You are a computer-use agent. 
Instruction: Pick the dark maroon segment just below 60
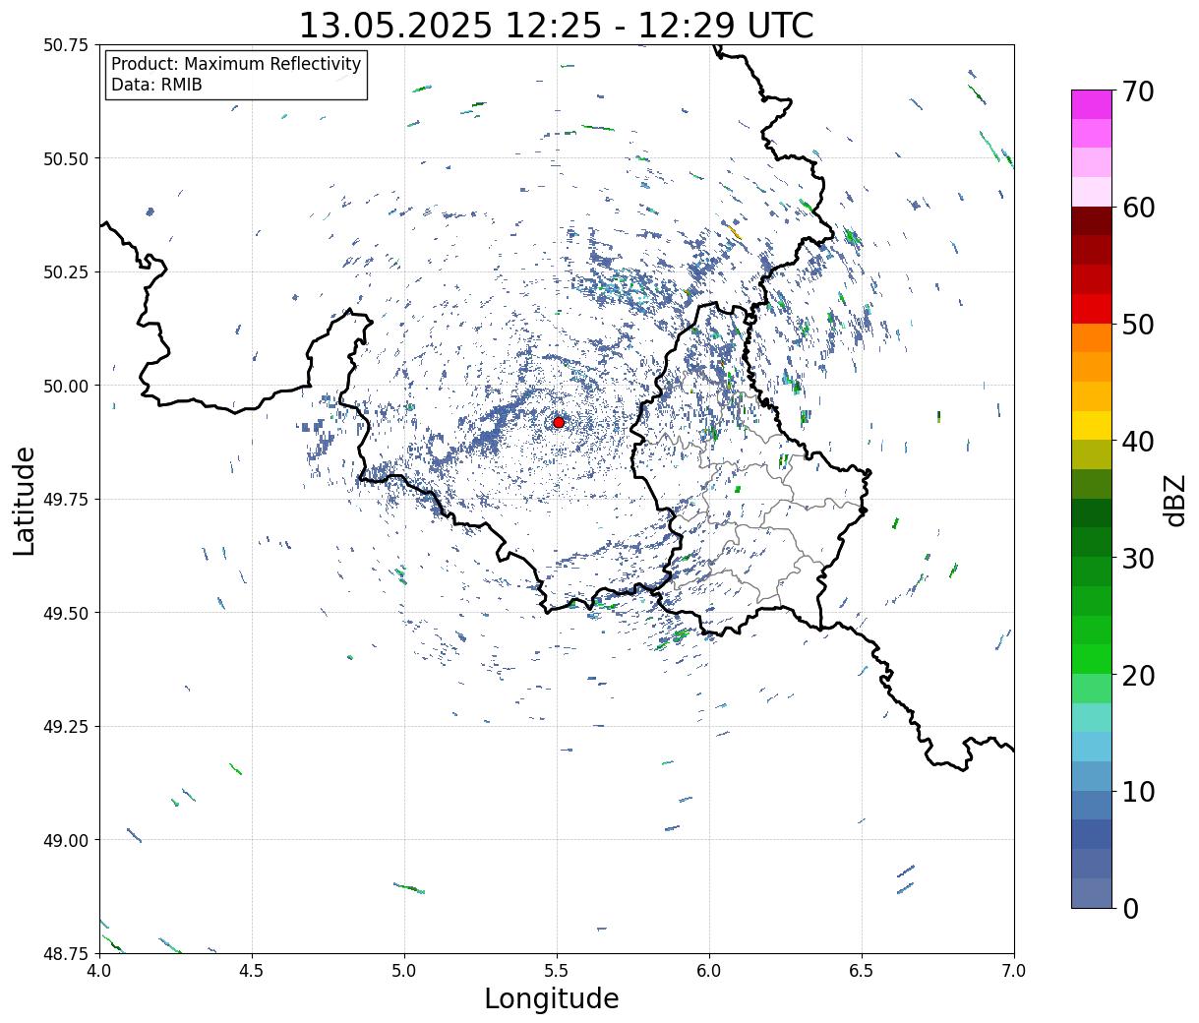pos(1091,220)
